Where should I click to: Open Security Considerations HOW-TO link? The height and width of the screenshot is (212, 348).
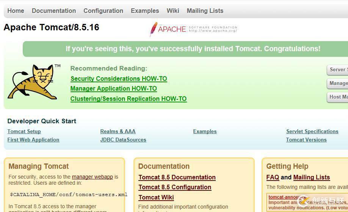point(119,79)
